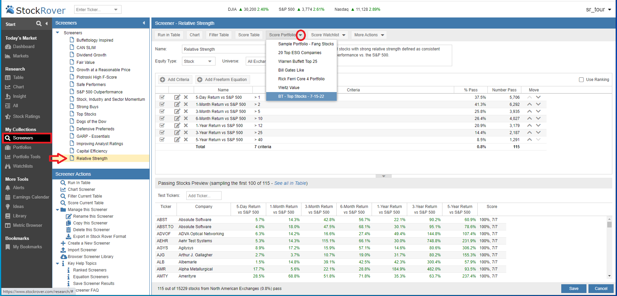Enable the Use Ranking checkbox
Image resolution: width=617 pixels, height=296 pixels.
pos(581,80)
